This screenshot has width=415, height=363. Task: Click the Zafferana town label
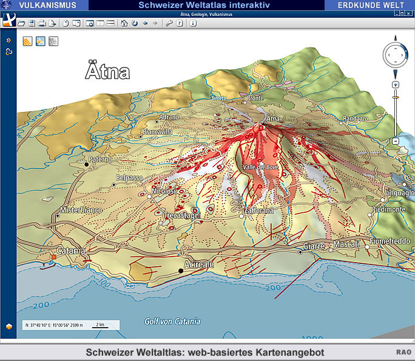tap(259, 211)
